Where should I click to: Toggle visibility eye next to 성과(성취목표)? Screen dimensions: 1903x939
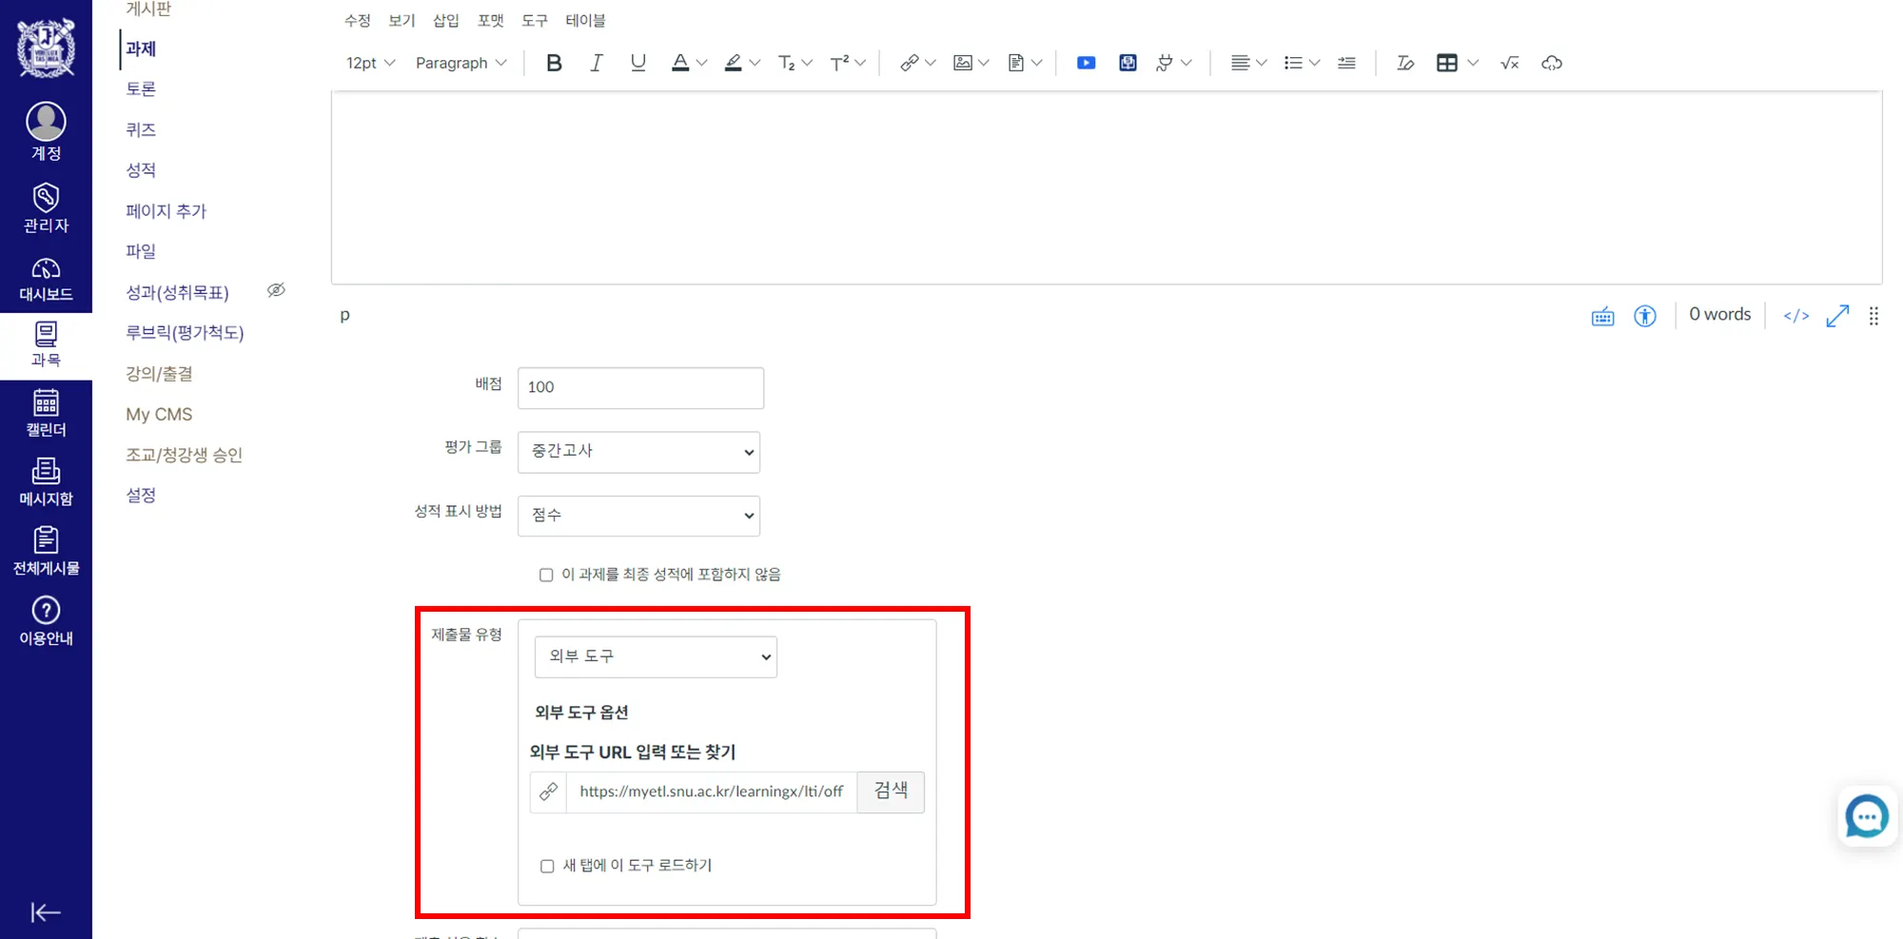[x=276, y=290]
